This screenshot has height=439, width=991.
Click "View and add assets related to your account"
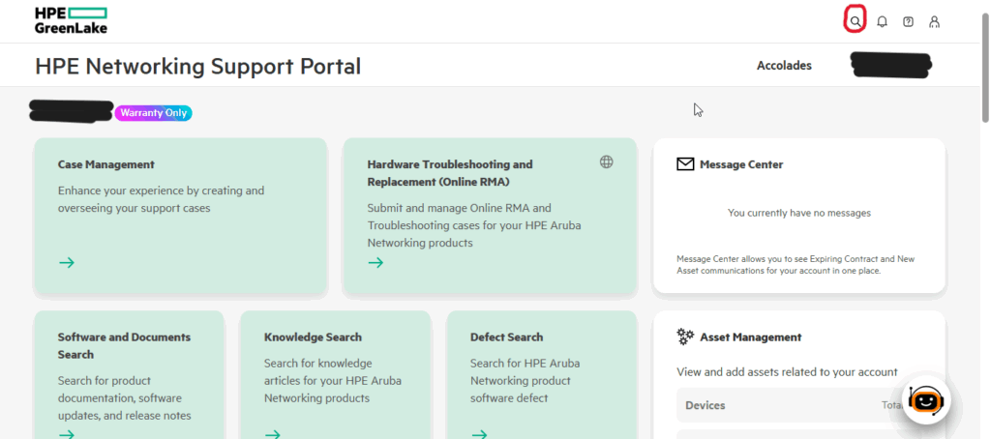point(787,372)
